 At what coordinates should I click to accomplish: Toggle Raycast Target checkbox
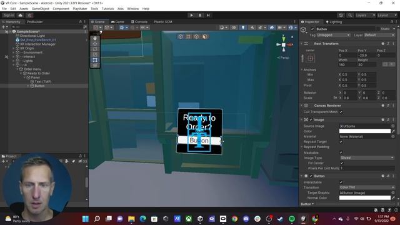[341, 142]
